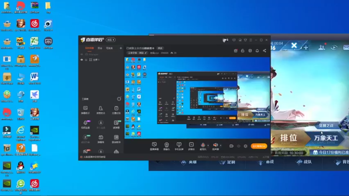Edit the stream category tag
The height and width of the screenshot is (196, 349).
click(x=137, y=53)
